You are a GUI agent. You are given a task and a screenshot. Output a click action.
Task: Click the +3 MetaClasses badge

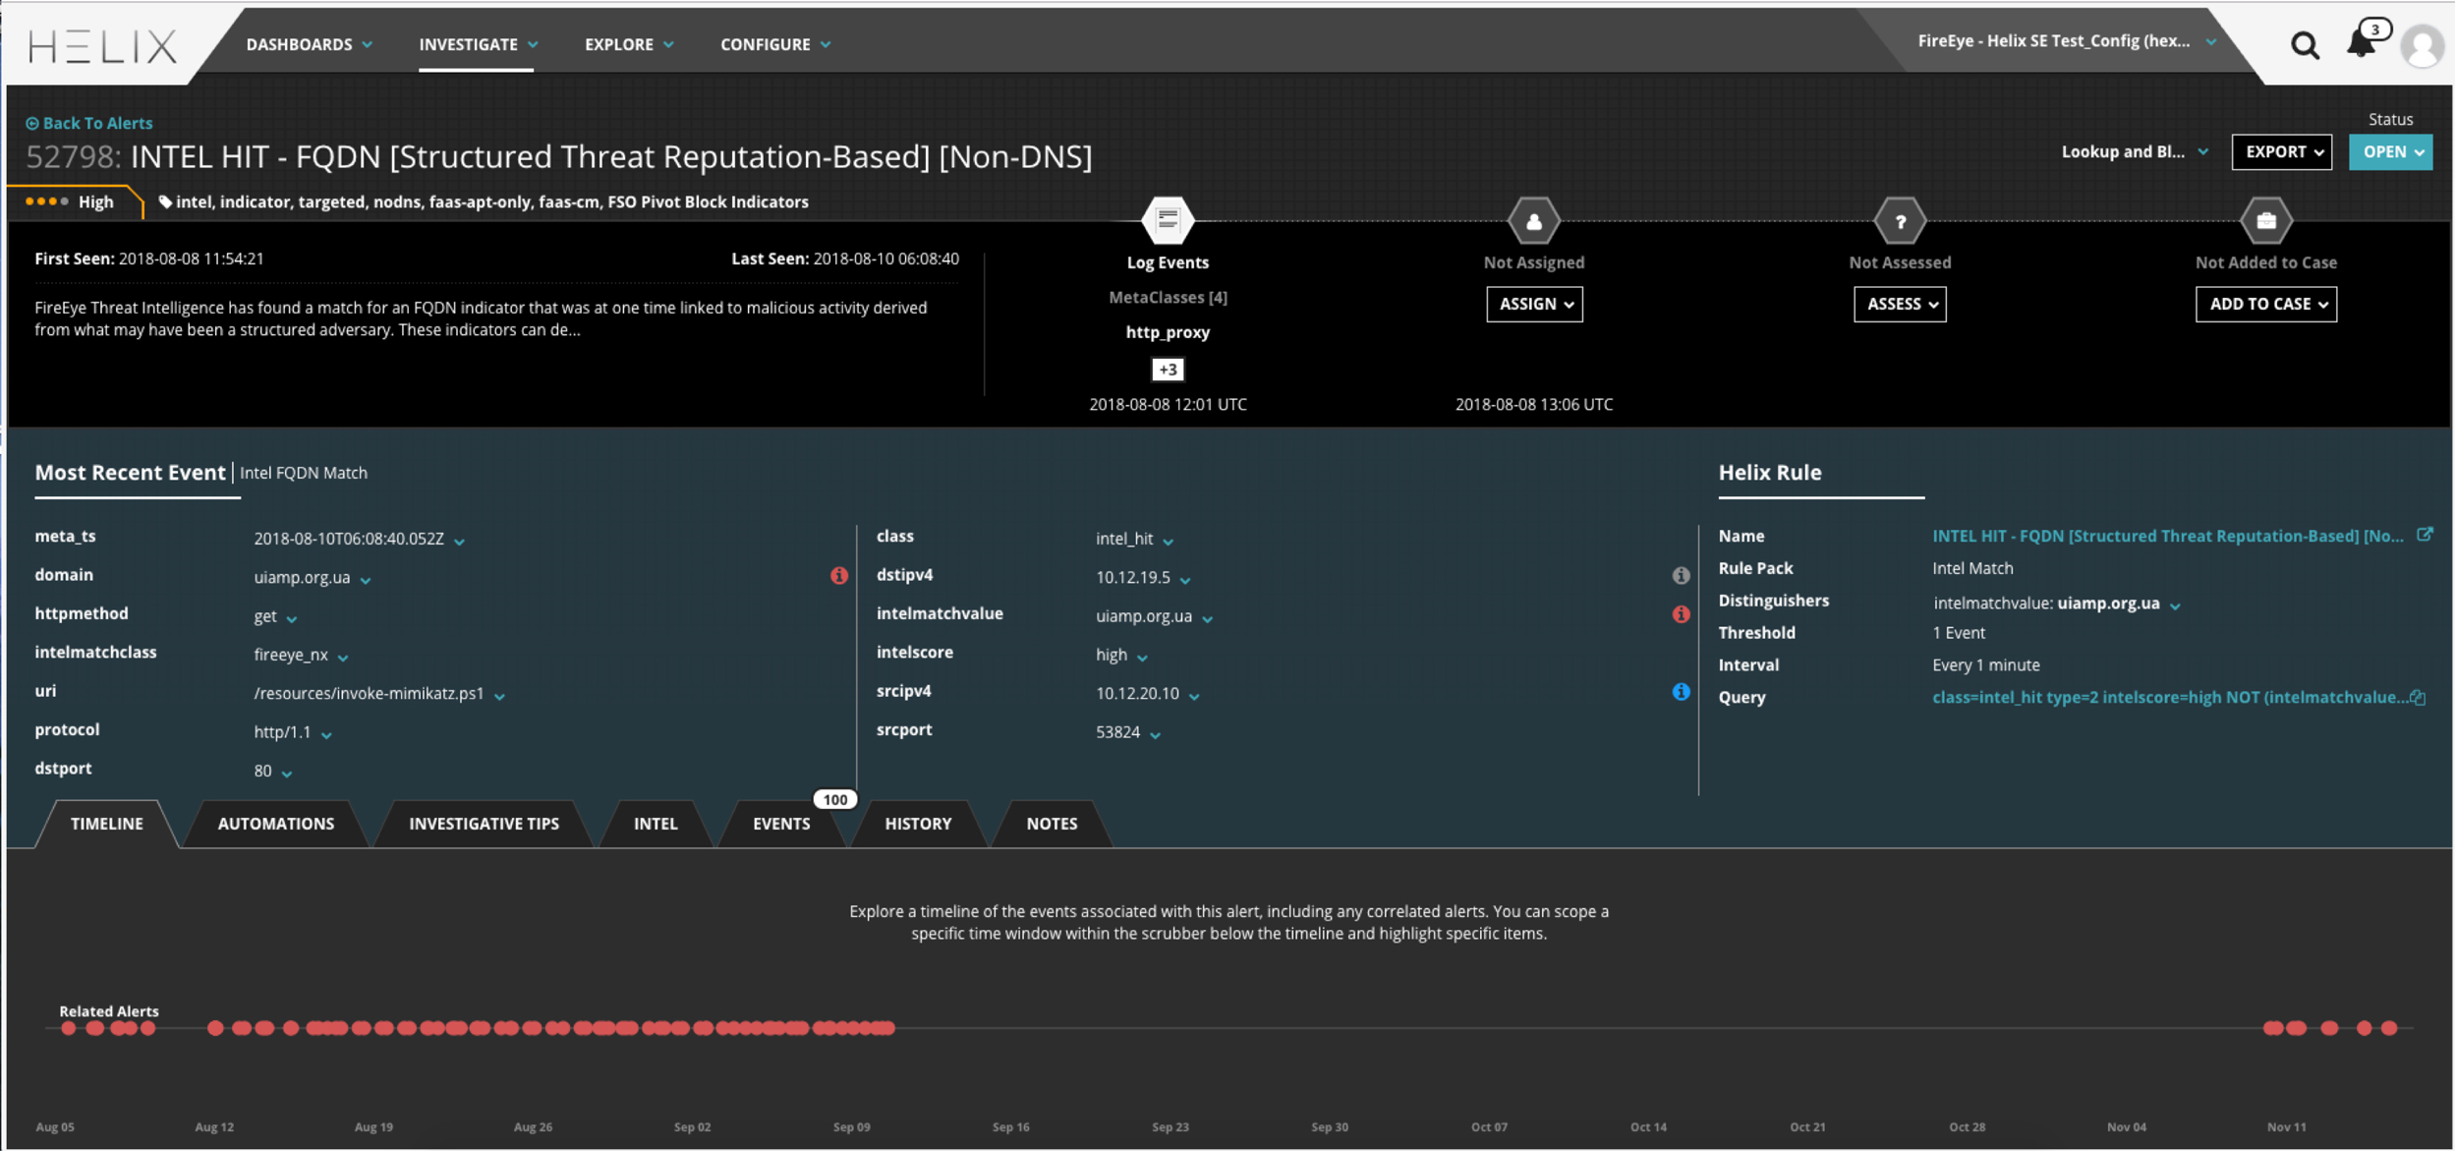1168,369
